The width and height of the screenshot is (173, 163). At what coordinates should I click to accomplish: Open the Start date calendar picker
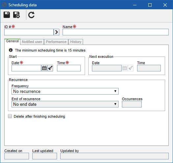[x=44, y=68]
